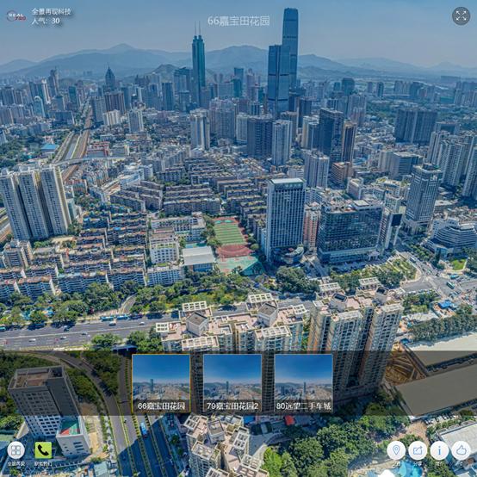Select the 66嘉宝田花园 scene thumbnail

point(161,383)
